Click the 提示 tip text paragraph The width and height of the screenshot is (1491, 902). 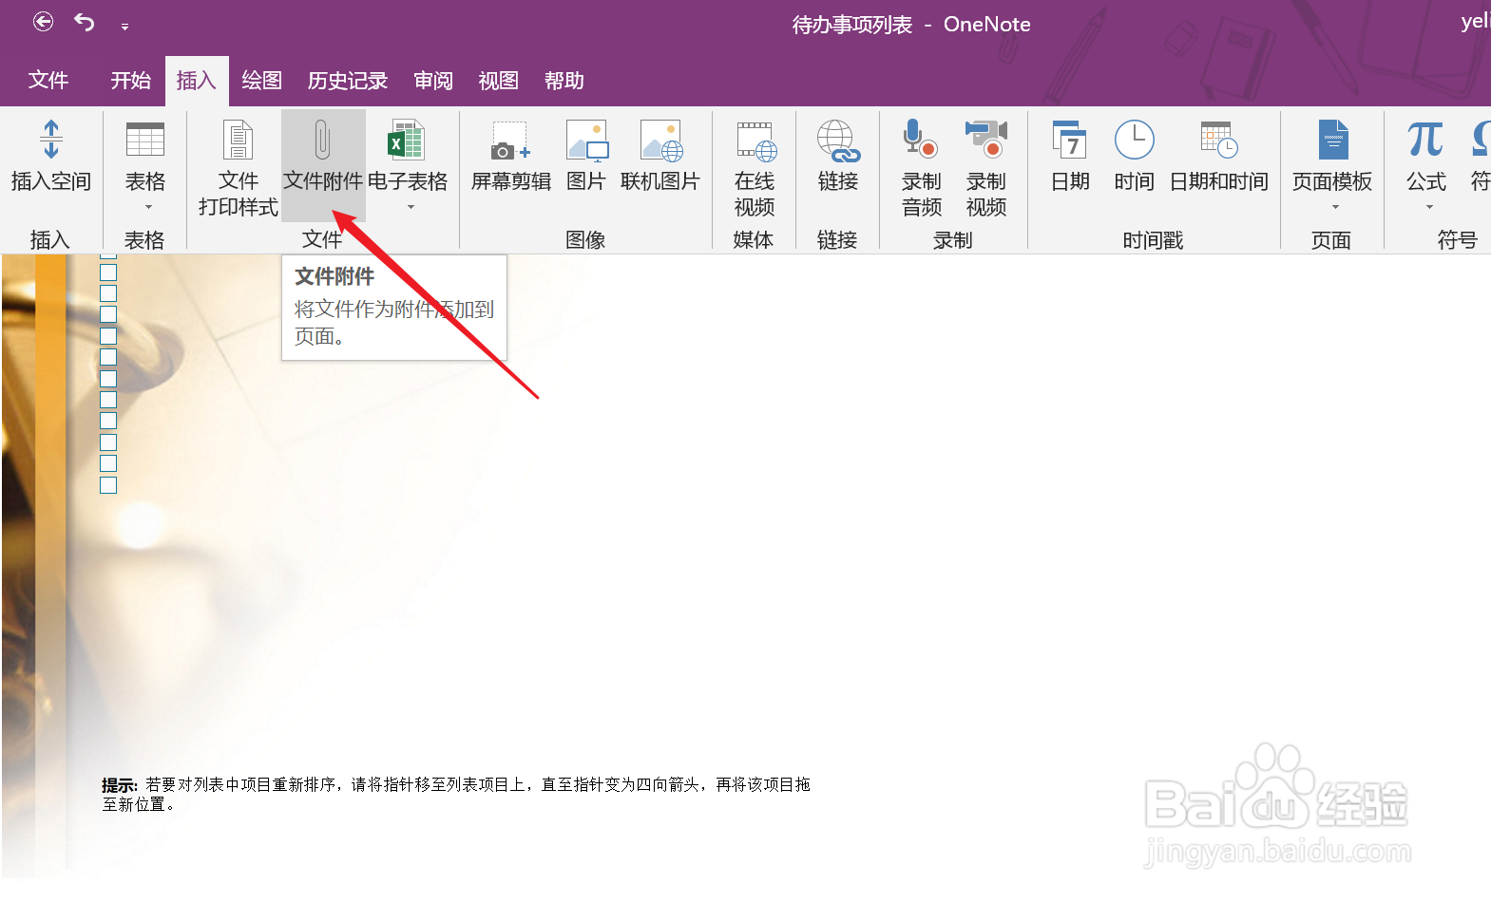click(456, 794)
